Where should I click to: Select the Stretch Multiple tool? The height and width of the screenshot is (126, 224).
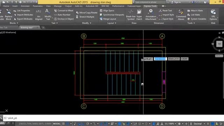pyautogui.click(x=85, y=17)
